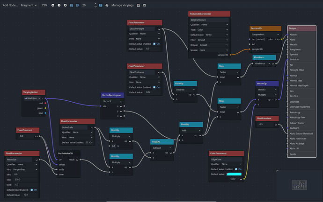Toggle EdgeColor Default Value Enabled checkbox
Image resolution: width=323 pixels, height=202 pixels.
tap(236, 169)
